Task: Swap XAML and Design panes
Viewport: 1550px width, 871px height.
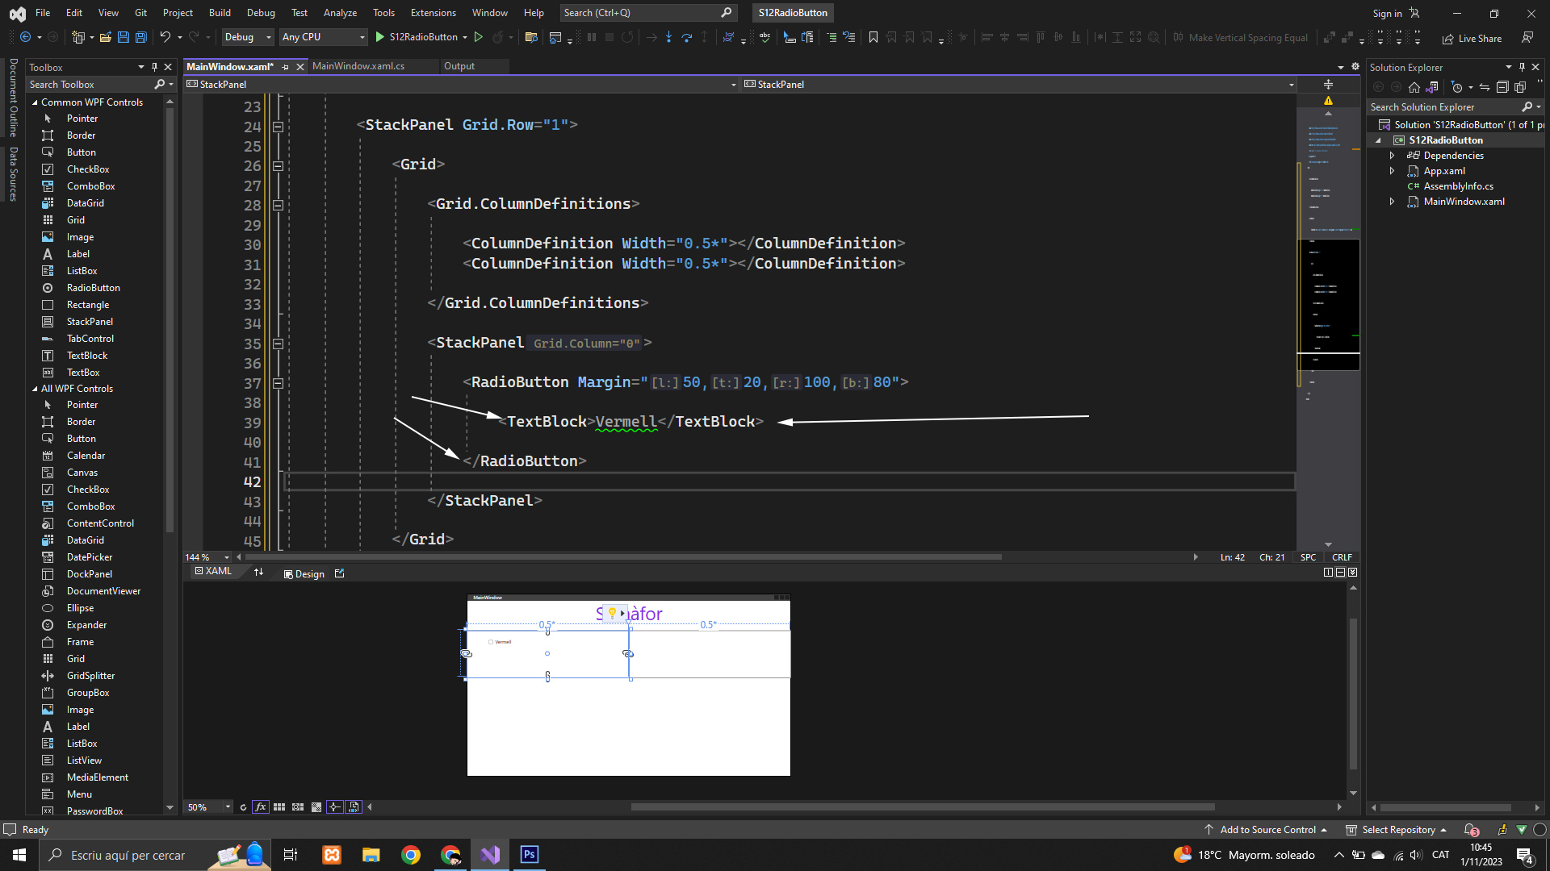Action: pyautogui.click(x=258, y=573)
